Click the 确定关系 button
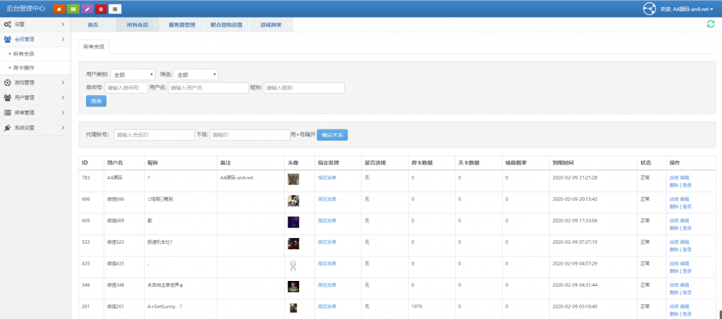Viewport: 722px width, 319px height. pos(332,135)
